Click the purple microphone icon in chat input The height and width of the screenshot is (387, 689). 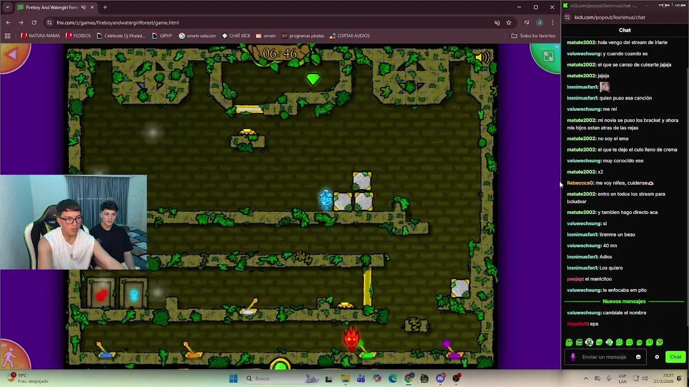(573, 357)
